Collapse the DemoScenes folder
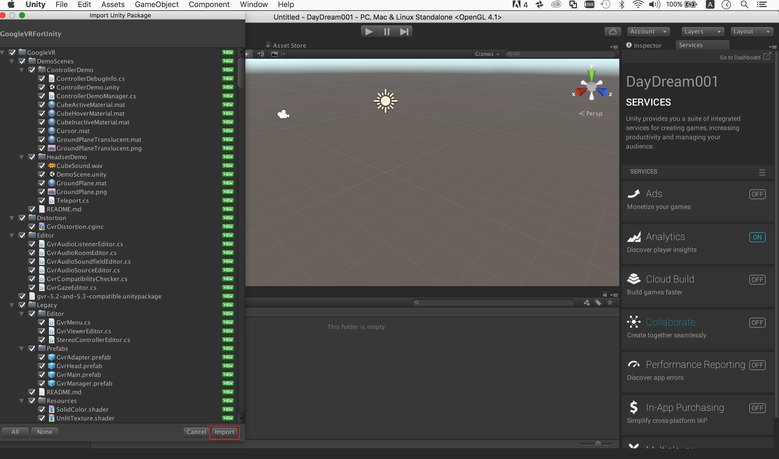Screen dimensions: 779x459 pos(12,61)
